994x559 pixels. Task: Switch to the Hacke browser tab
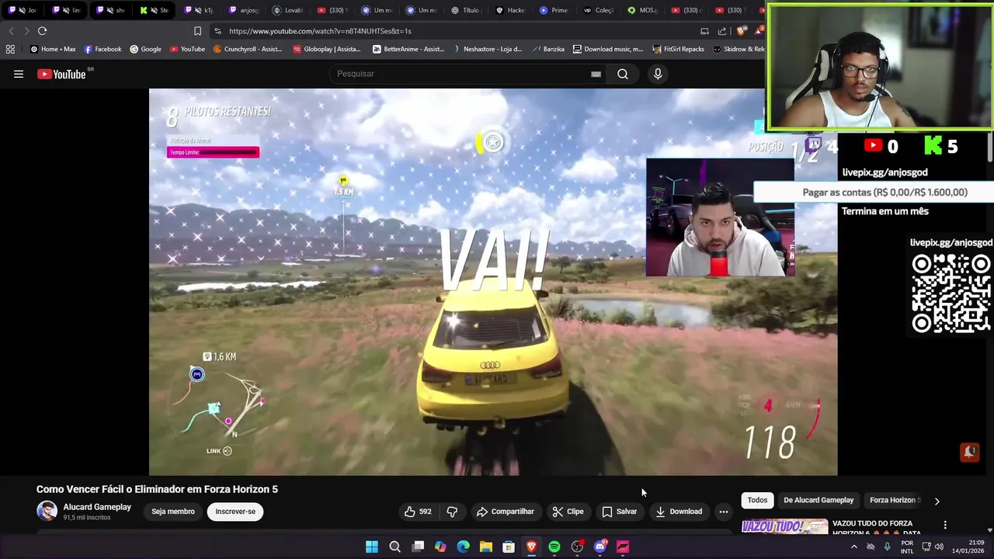pos(509,10)
